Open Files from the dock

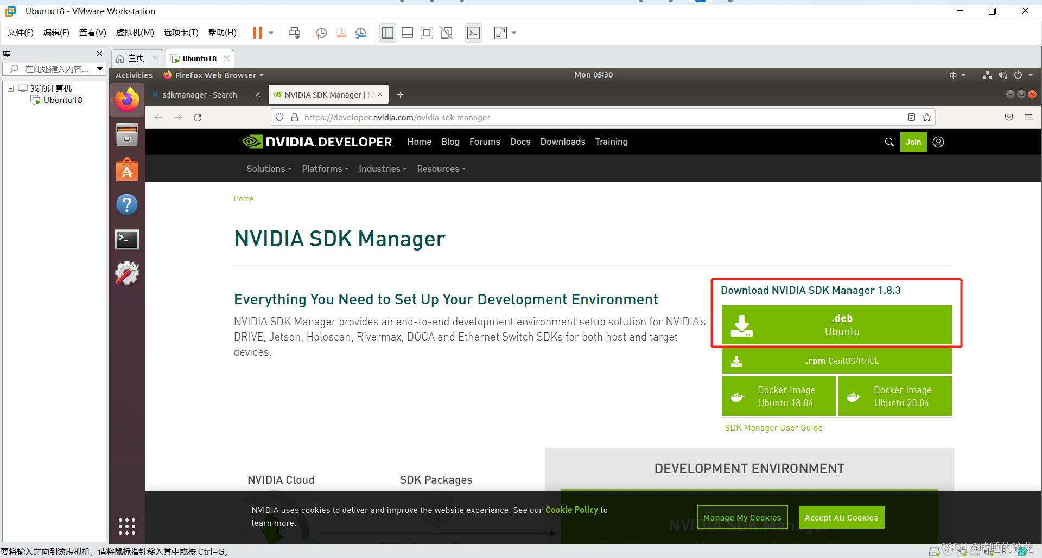coord(127,134)
